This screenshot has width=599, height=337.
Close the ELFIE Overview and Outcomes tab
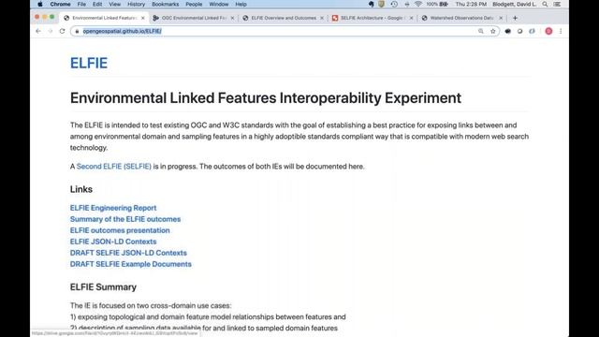322,18
